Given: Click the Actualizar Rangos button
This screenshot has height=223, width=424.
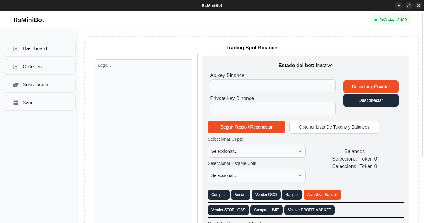Looking at the screenshot, I should [x=322, y=195].
